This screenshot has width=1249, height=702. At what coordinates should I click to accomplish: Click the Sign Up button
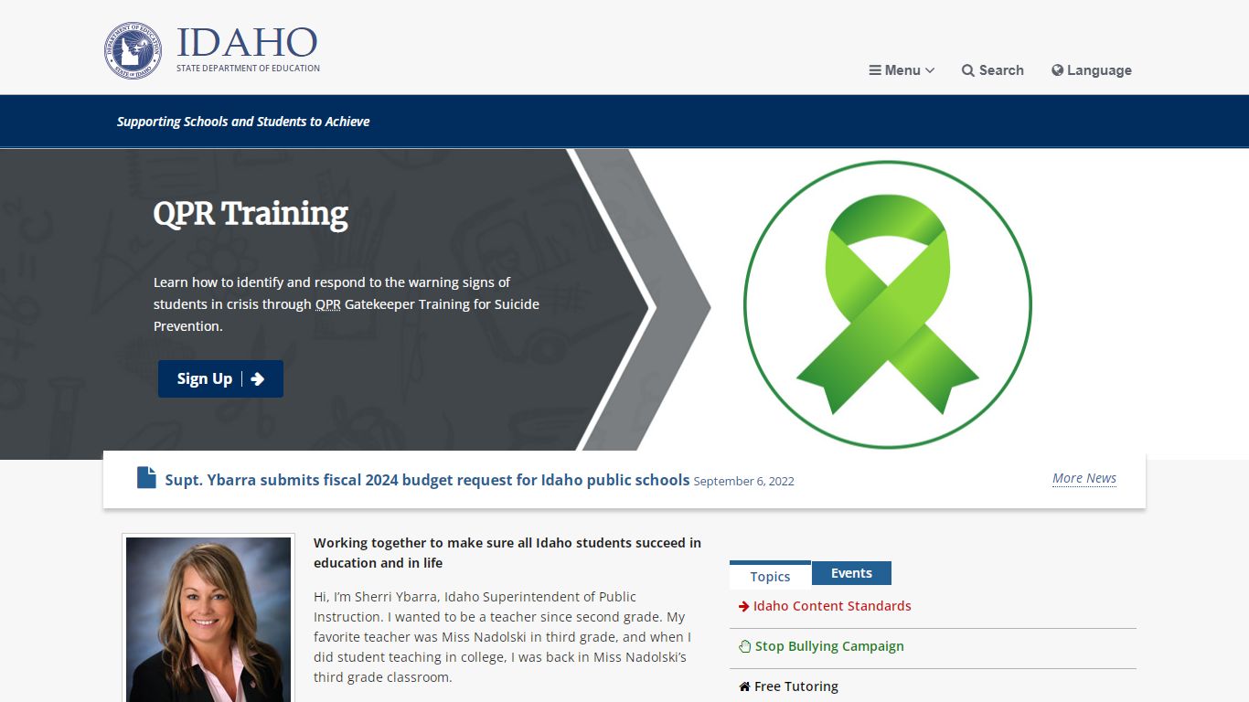pos(220,378)
